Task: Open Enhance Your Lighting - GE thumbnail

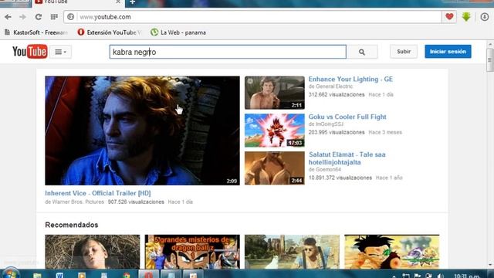Action: pyautogui.click(x=275, y=93)
